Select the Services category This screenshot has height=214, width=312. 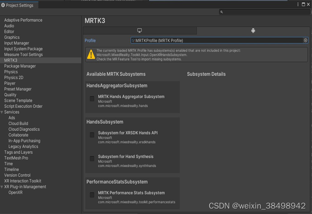point(12,112)
